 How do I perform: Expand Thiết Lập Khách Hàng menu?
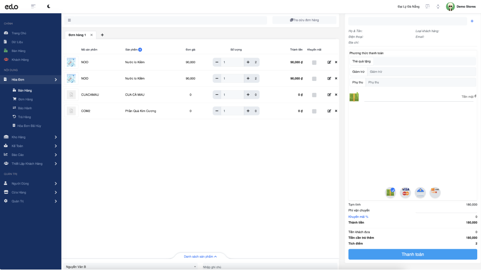point(30,164)
